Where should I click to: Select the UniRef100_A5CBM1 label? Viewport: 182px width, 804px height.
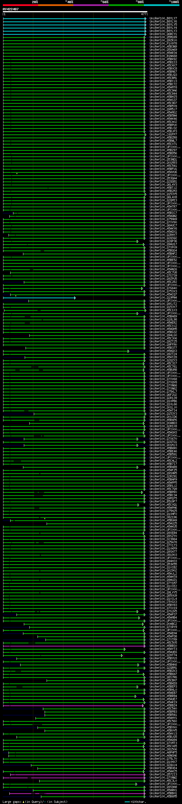(163, 78)
